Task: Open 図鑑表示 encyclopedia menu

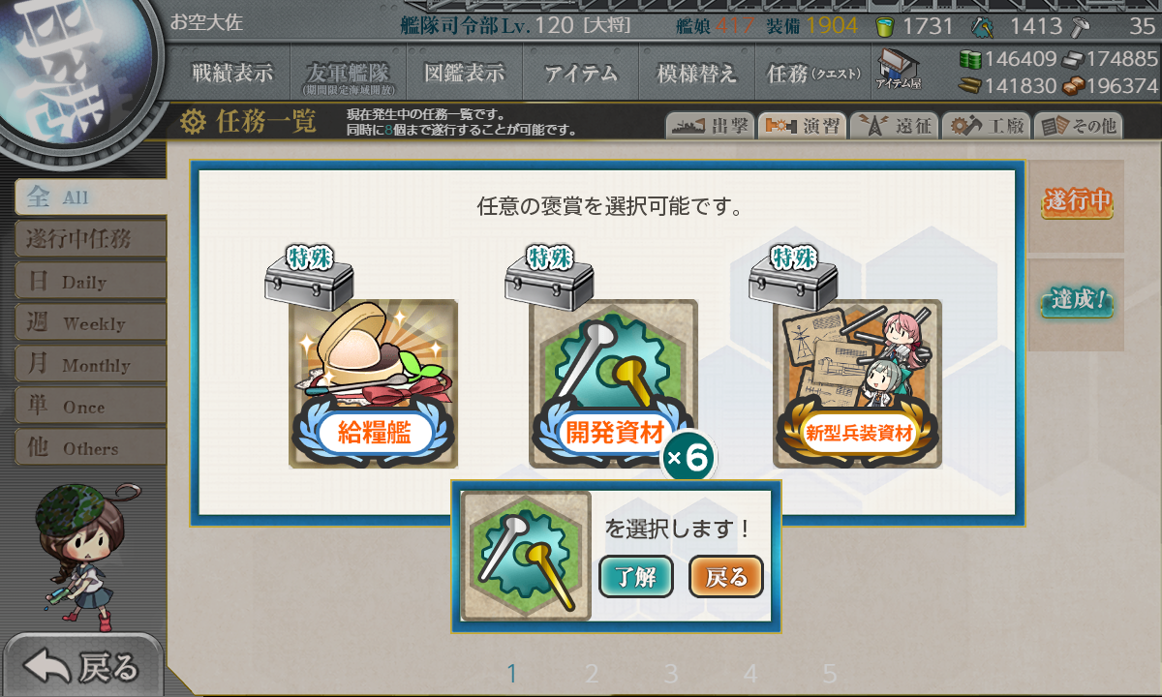Action: pos(465,73)
